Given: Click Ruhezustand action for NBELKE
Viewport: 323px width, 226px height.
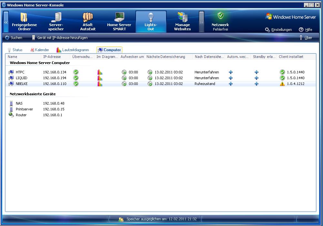Looking at the screenshot, I should [205, 84].
